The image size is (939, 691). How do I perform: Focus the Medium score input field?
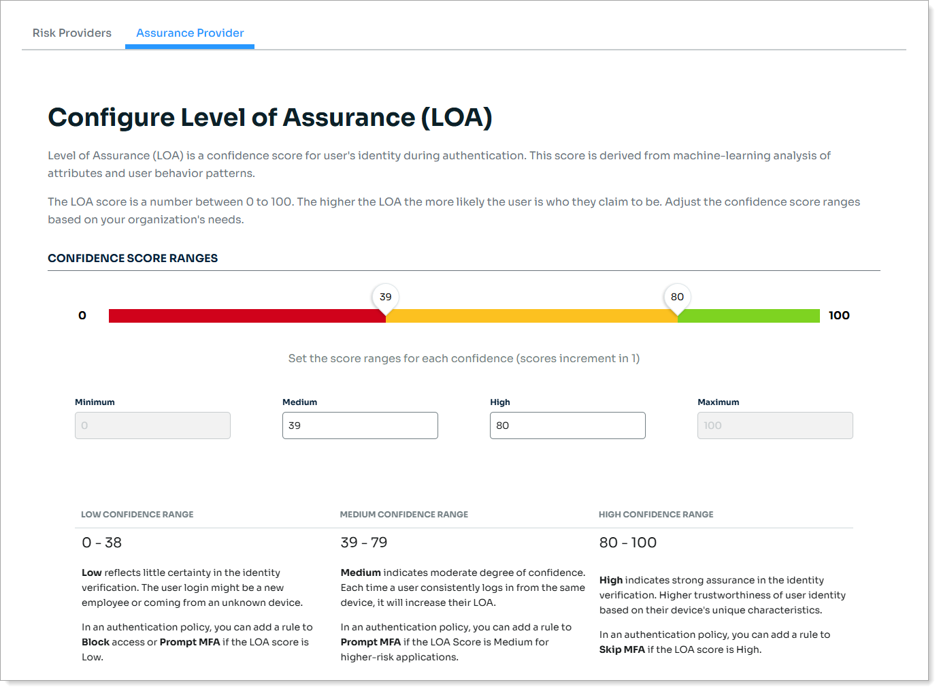(x=360, y=425)
